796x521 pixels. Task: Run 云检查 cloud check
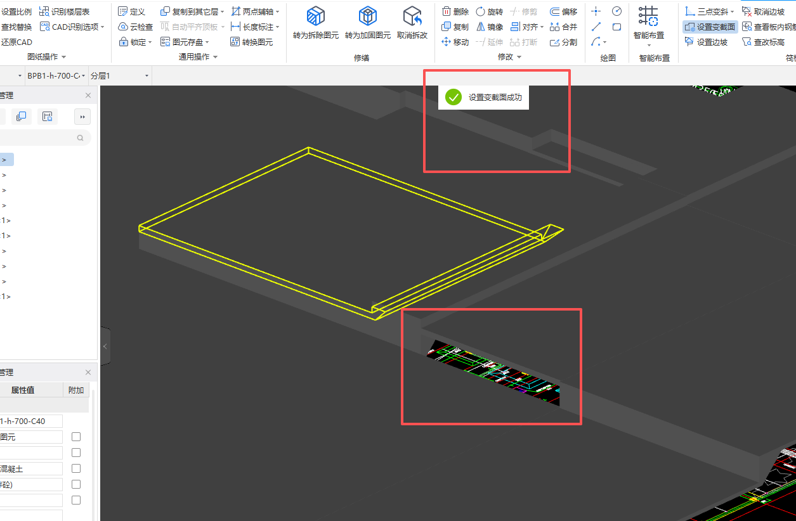click(x=136, y=27)
